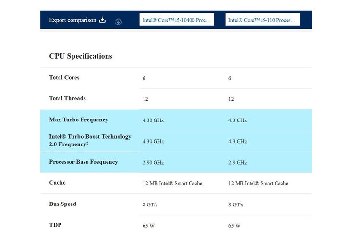Viewport: 360px width, 240px height.
Task: Click the i5-110 65 W TDP value
Action: point(234,226)
